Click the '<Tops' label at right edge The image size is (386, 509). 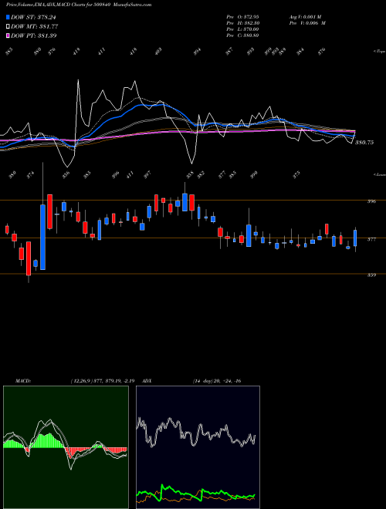[379, 52]
